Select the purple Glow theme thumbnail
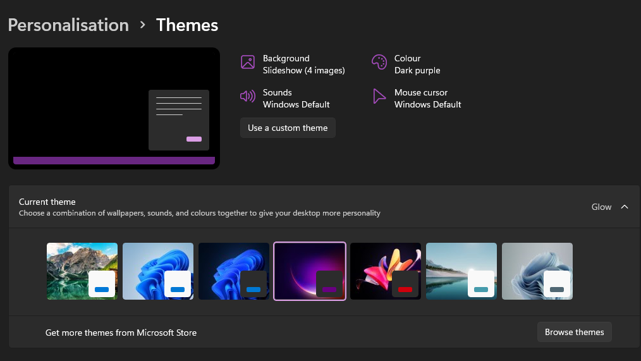Screen dimensions: 641x361 [x=310, y=271]
